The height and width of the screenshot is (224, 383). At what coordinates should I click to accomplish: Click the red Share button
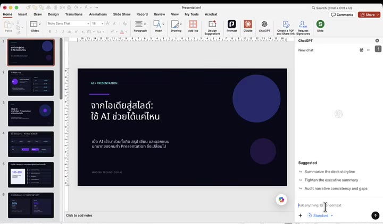(369, 15)
